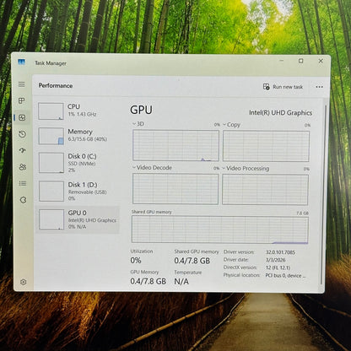Open the hamburger navigation menu
The width and height of the screenshot is (351, 351).
coord(22,84)
